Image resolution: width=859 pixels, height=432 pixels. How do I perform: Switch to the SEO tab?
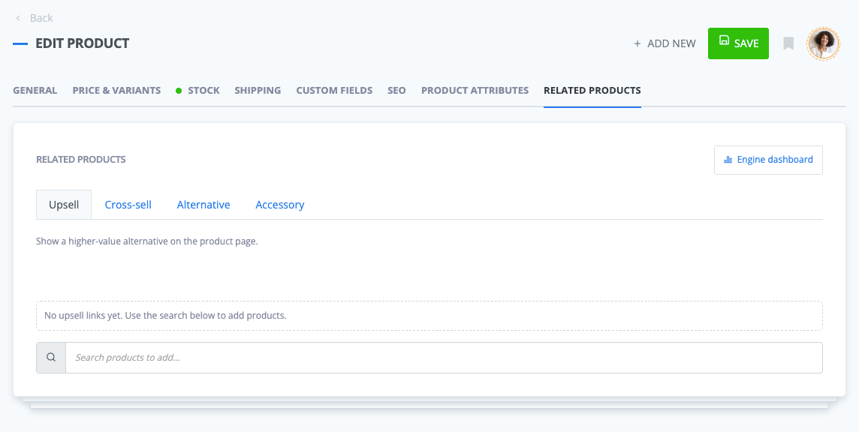[396, 90]
